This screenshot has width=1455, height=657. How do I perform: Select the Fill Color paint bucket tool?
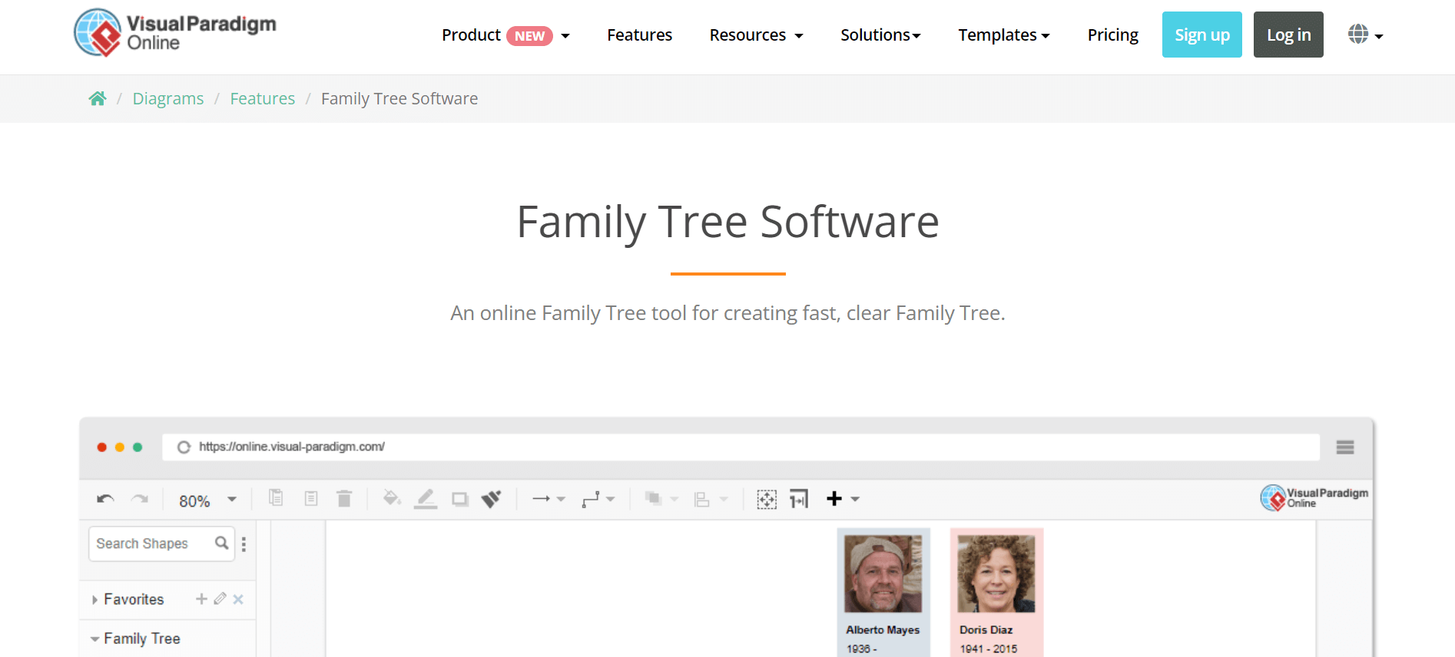point(392,499)
